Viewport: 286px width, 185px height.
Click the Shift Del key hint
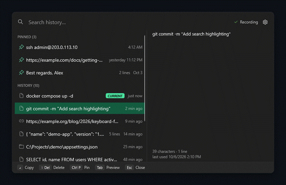[45, 168]
